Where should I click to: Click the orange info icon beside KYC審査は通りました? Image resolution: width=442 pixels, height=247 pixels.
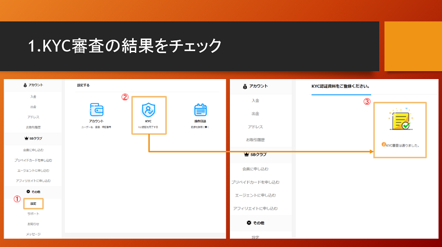click(x=383, y=145)
